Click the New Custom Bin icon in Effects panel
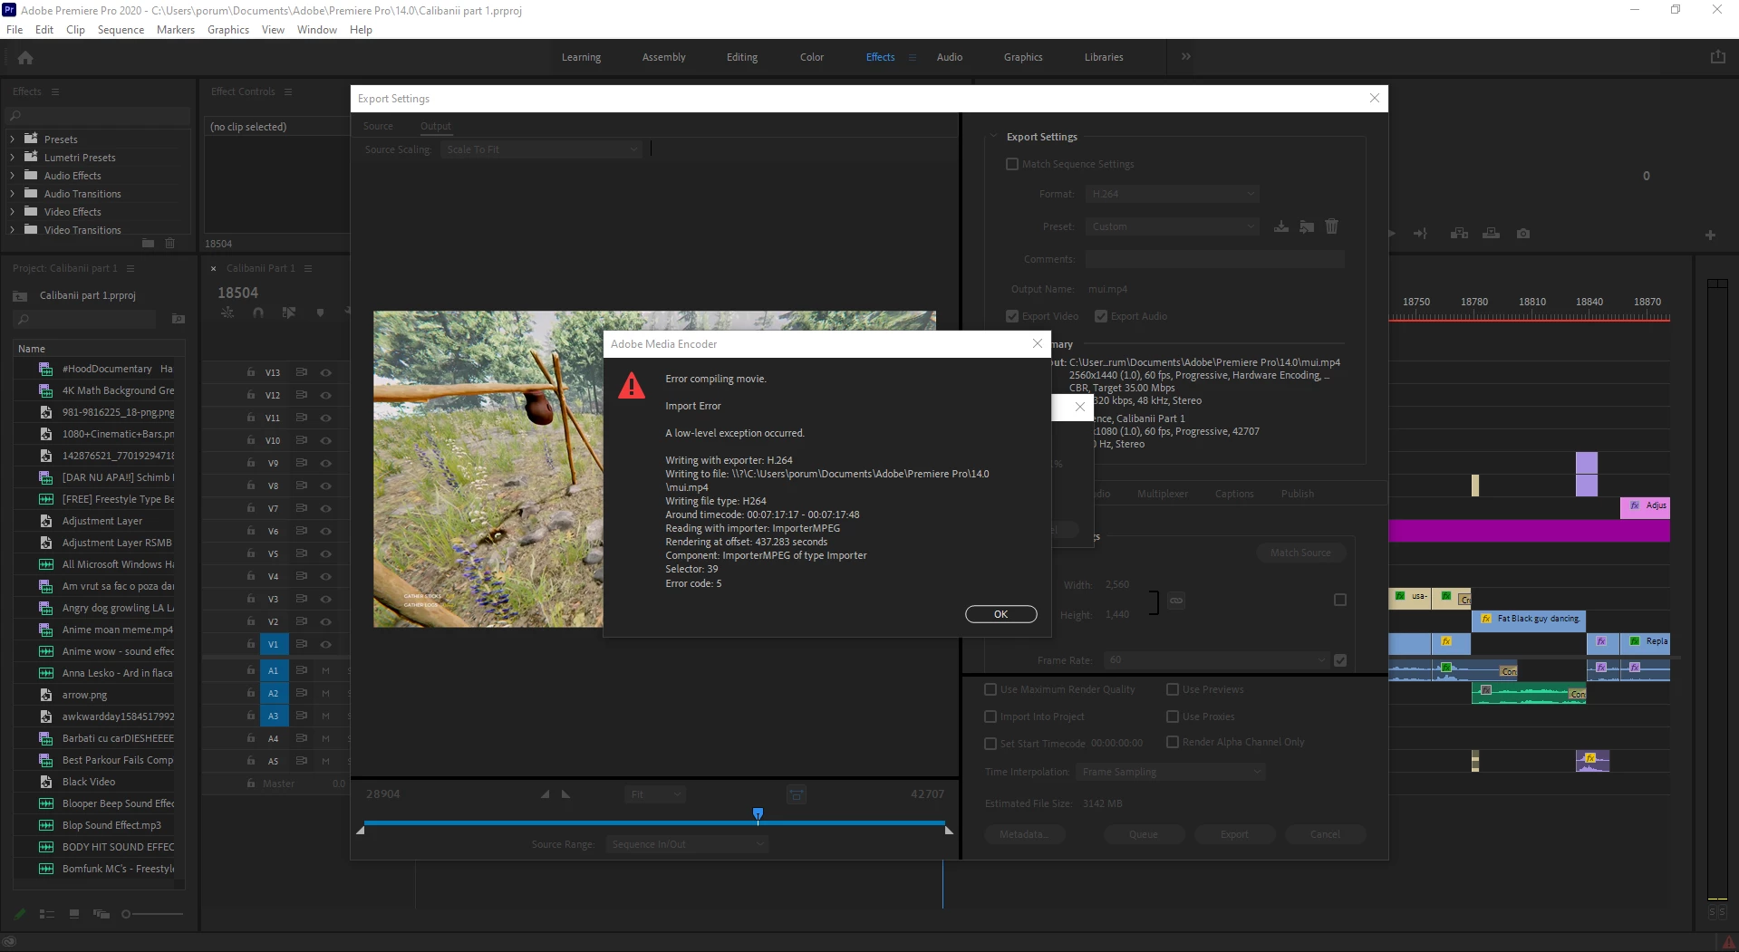Image resolution: width=1739 pixels, height=952 pixels. click(149, 243)
